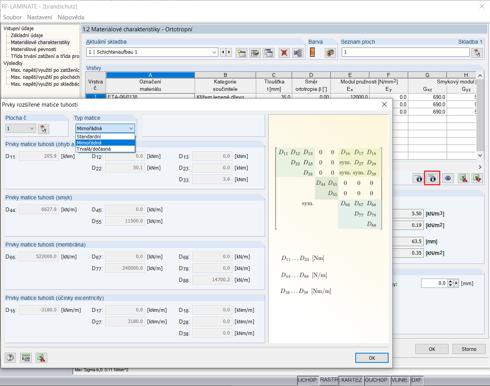Click the Seznam ploch input field
The image size is (490, 386).
(x=406, y=52)
